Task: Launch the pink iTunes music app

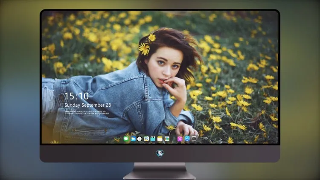Action: [x=180, y=139]
